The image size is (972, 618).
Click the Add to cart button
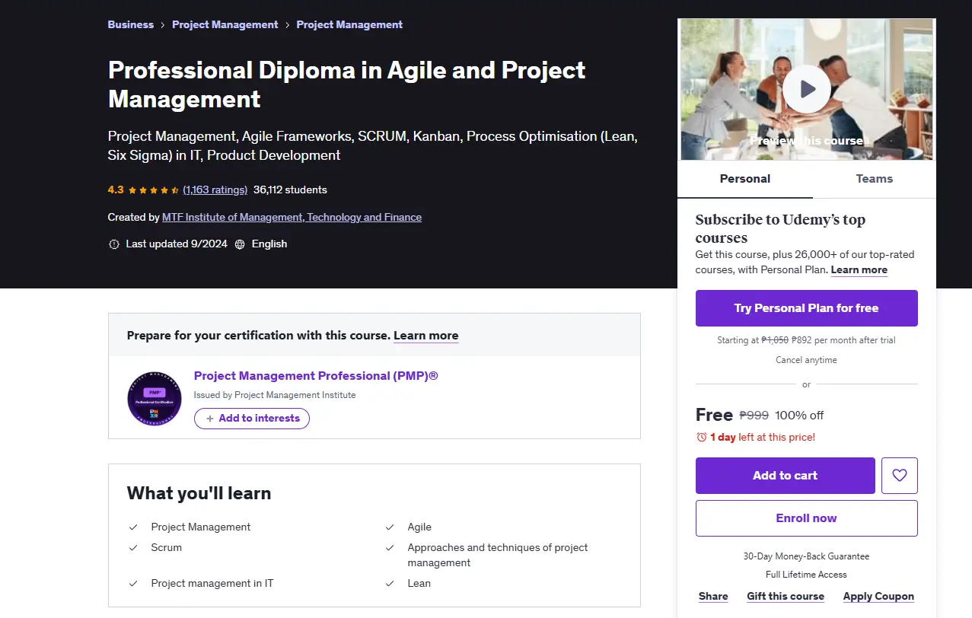786,476
